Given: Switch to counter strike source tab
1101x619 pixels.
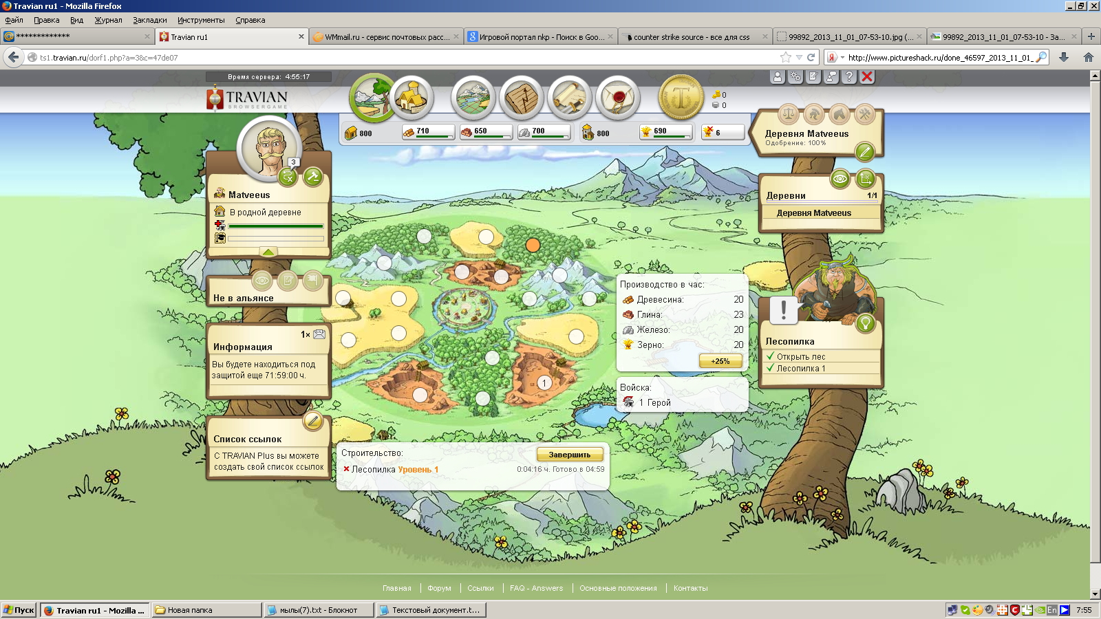Looking at the screenshot, I should [695, 37].
